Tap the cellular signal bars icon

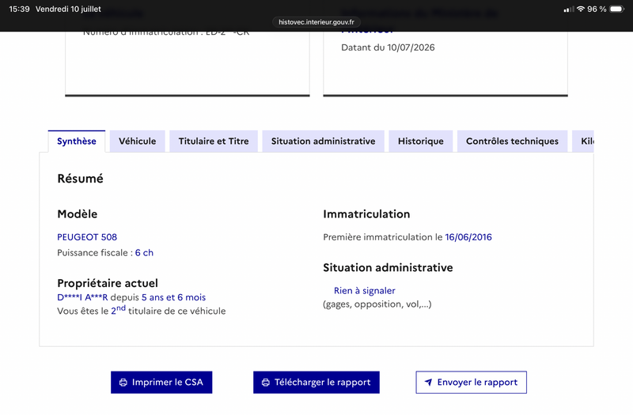point(568,9)
